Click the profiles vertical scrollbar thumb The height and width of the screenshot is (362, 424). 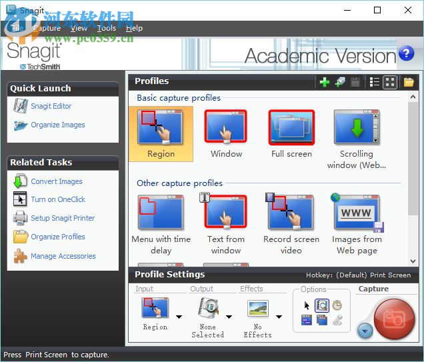(413, 159)
